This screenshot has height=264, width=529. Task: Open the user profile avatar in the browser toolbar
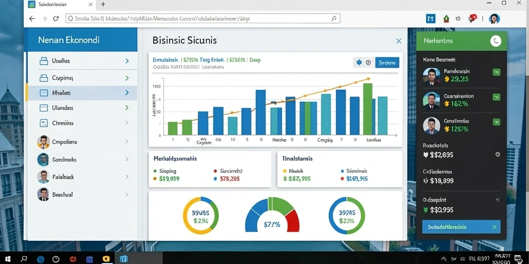tap(494, 19)
